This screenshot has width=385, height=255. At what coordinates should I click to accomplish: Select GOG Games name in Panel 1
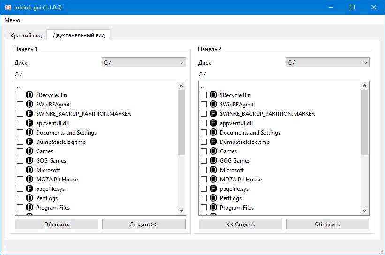[51, 160]
